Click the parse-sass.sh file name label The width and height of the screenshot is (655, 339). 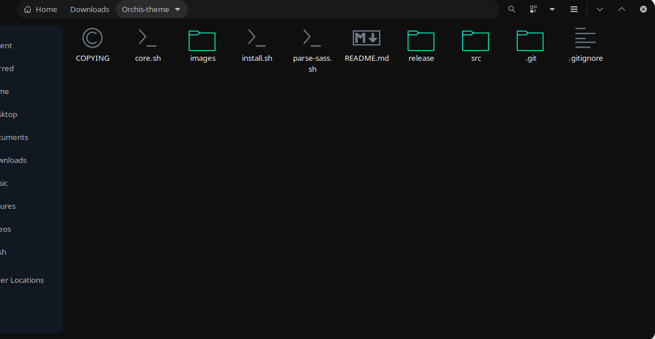[x=312, y=64]
